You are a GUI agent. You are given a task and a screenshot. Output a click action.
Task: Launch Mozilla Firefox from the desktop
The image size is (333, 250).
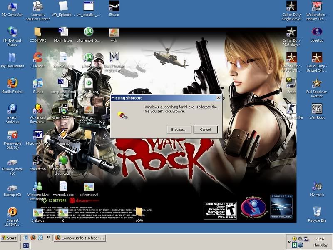12,83
